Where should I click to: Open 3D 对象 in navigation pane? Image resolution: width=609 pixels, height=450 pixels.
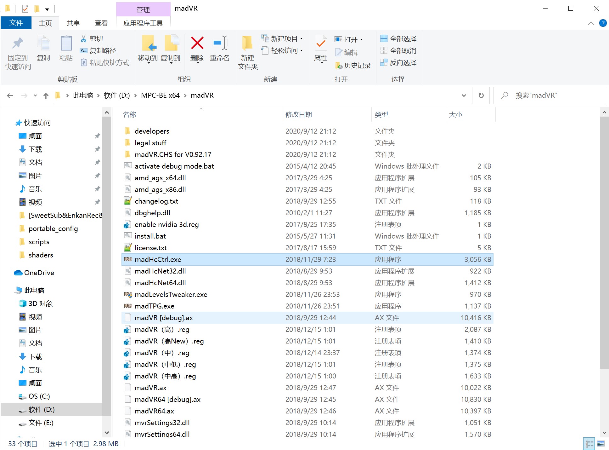[x=40, y=303]
